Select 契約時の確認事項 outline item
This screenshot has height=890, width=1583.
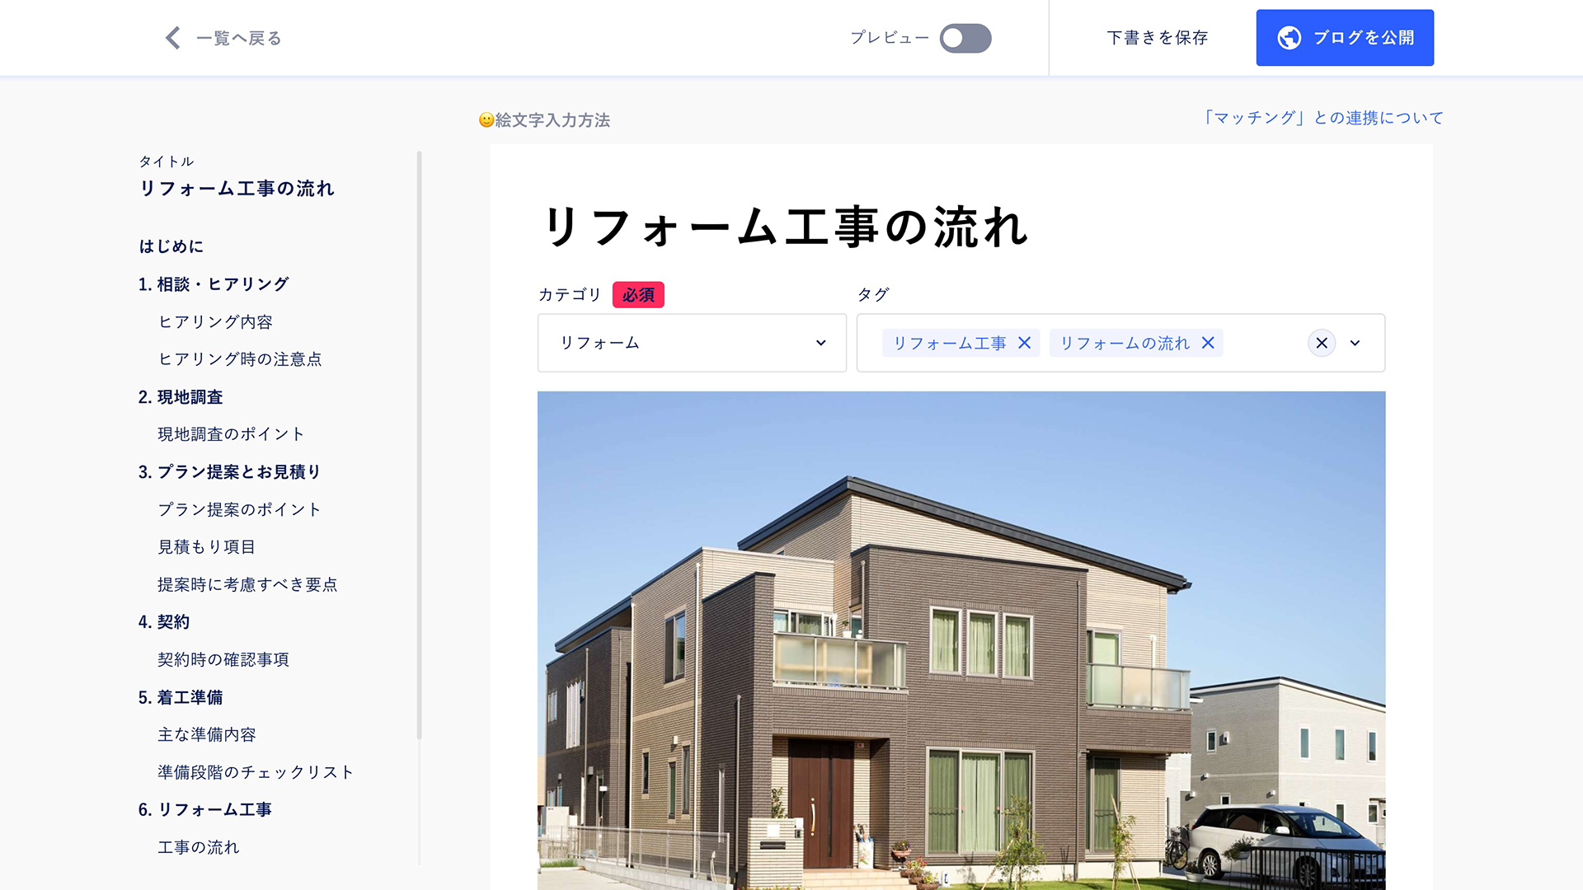pyautogui.click(x=223, y=660)
